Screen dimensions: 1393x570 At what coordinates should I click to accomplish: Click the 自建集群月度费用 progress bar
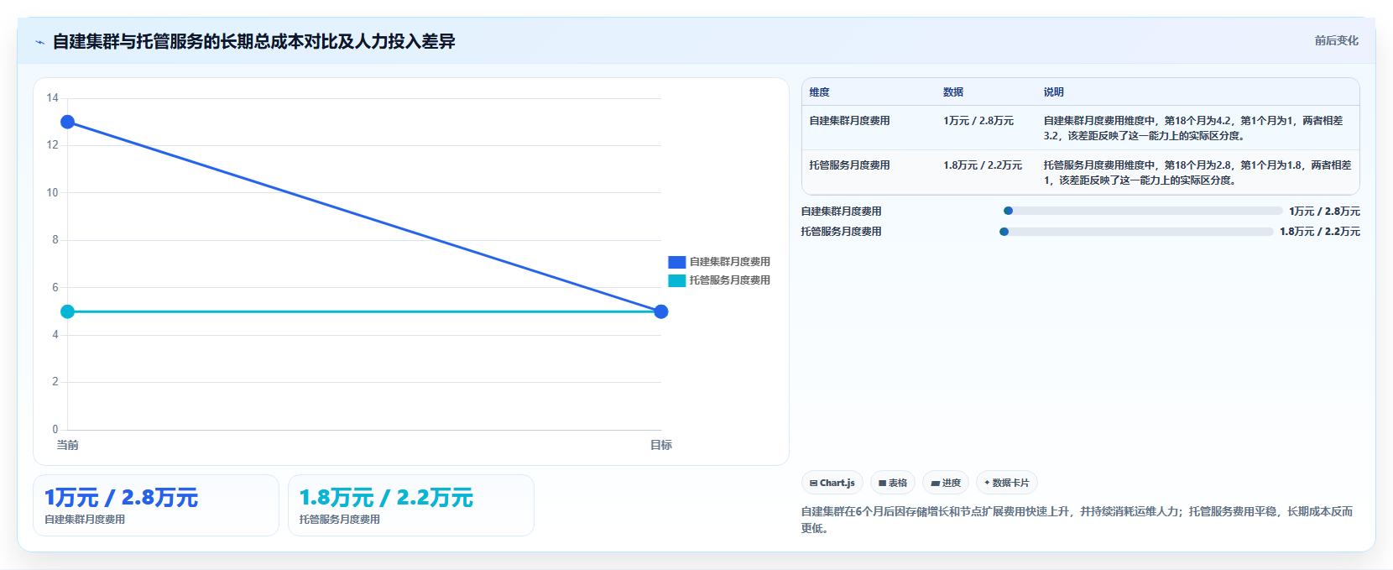1143,211
